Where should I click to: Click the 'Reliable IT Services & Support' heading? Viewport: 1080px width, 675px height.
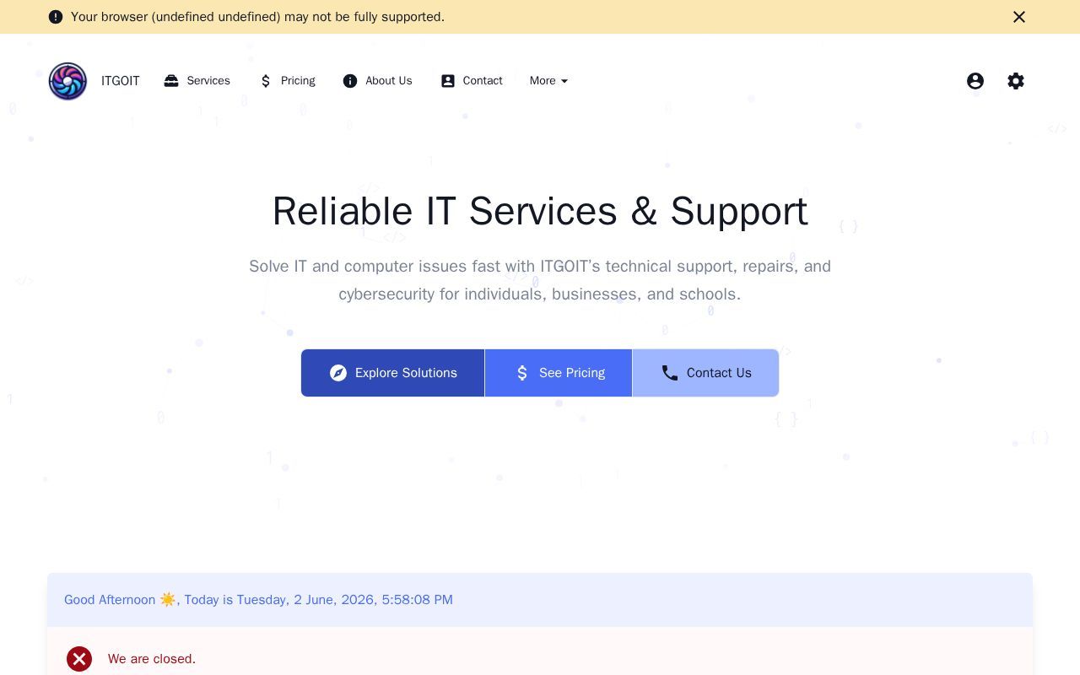[540, 211]
